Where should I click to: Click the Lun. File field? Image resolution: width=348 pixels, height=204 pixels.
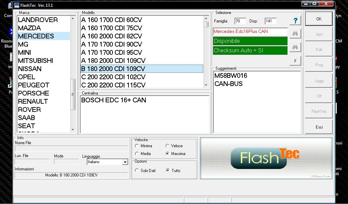tap(32, 161)
